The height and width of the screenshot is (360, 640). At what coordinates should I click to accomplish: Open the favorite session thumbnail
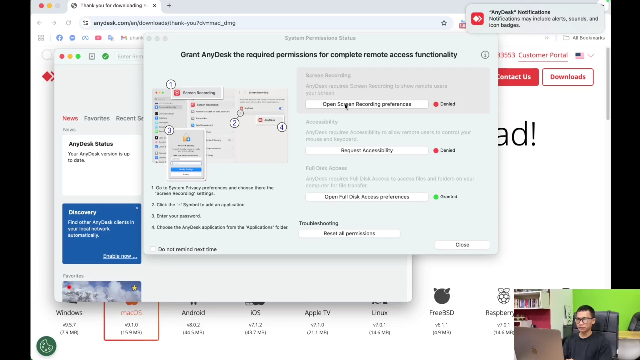point(102,292)
